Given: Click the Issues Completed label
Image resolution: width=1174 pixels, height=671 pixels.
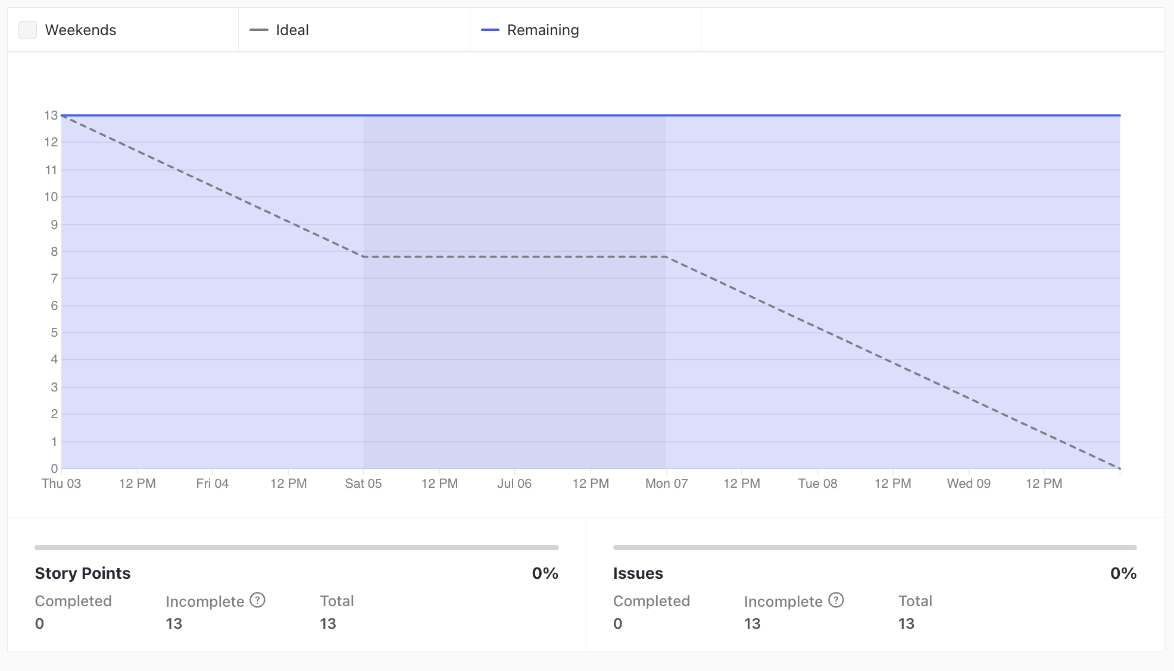Looking at the screenshot, I should [651, 601].
